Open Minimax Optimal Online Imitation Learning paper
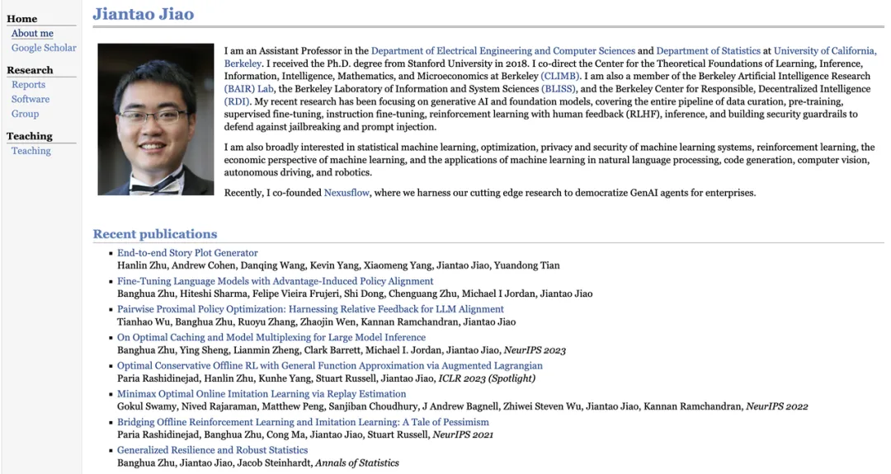 262,394
